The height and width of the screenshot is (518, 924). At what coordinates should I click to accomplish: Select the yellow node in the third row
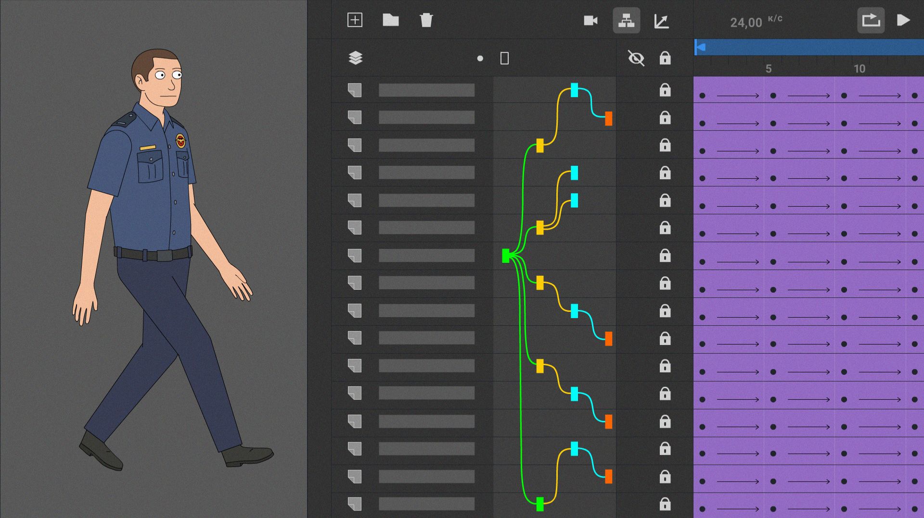540,146
